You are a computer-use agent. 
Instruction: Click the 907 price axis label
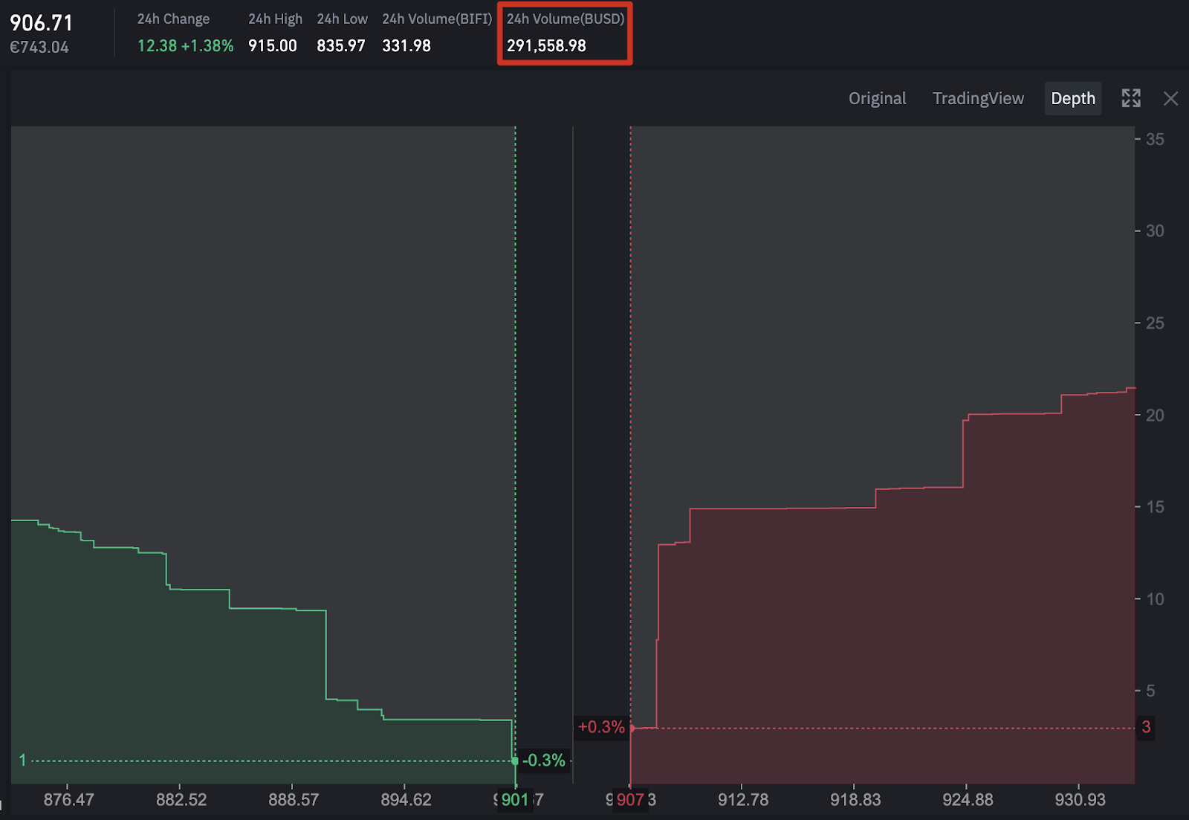pyautogui.click(x=629, y=800)
